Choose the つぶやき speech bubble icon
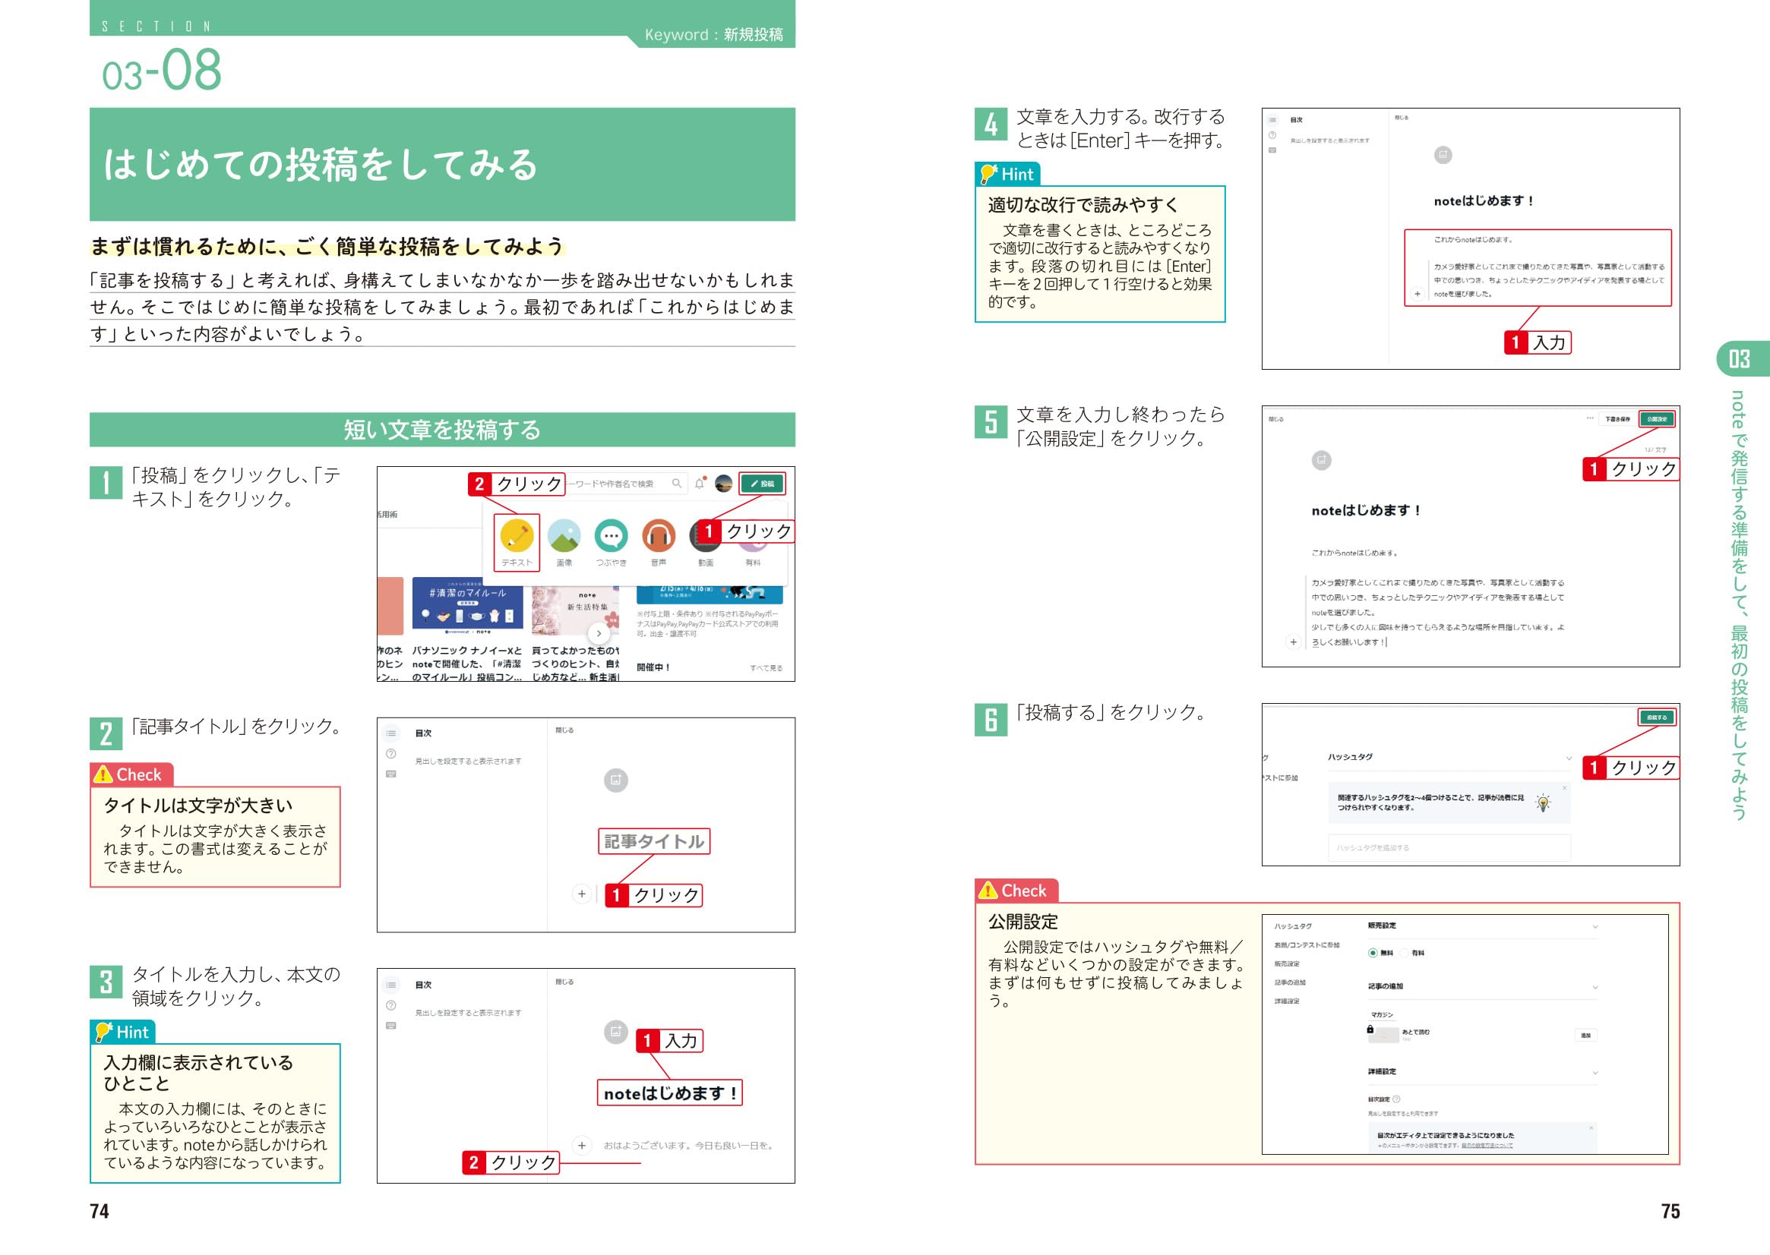 (611, 534)
